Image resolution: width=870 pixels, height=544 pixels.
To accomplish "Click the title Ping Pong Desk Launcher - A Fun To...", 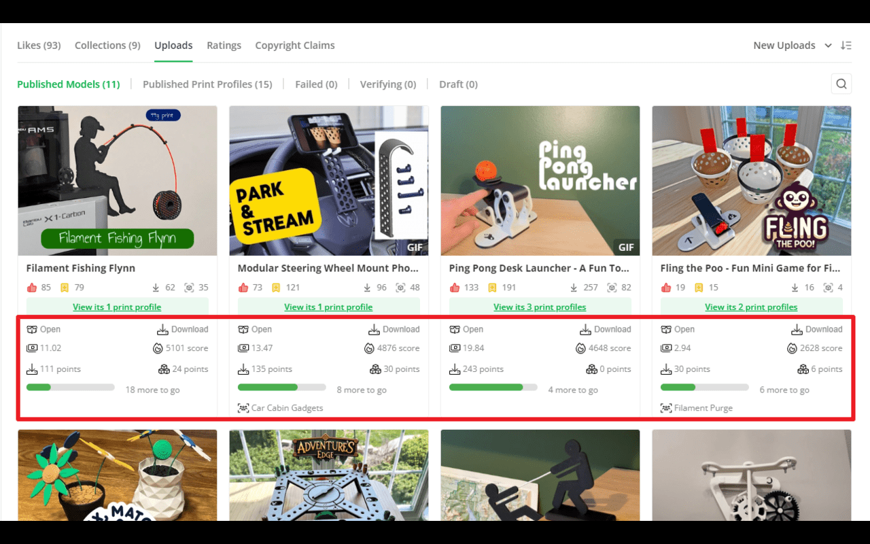I will pyautogui.click(x=539, y=269).
